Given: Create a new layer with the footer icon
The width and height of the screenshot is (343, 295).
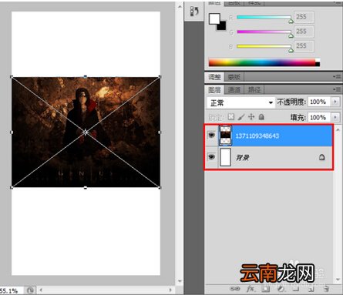Looking at the screenshot, I should tap(311, 289).
